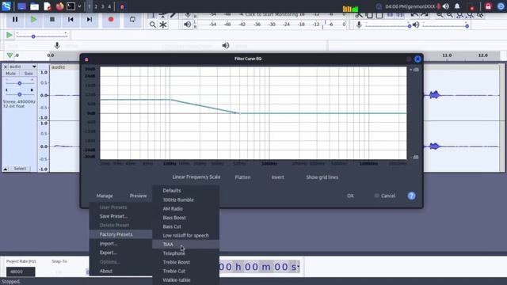Open the file manager from top panel

(x=34, y=6)
